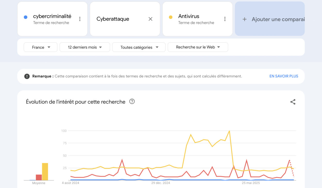Click the blue cybercriminalité color dot
Screen dimensions: 322x188
[x=26, y=17]
